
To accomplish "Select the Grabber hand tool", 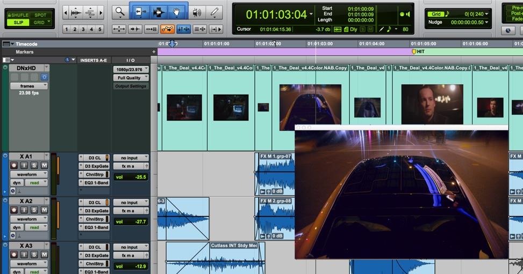I will (176, 12).
